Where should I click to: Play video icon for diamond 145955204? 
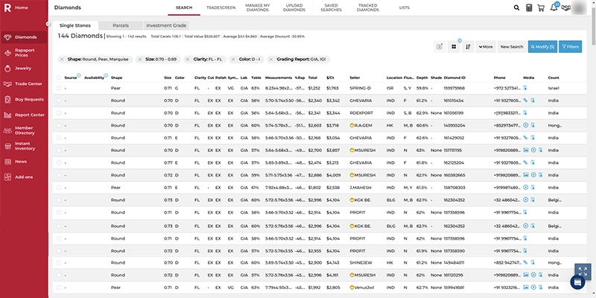pos(526,125)
